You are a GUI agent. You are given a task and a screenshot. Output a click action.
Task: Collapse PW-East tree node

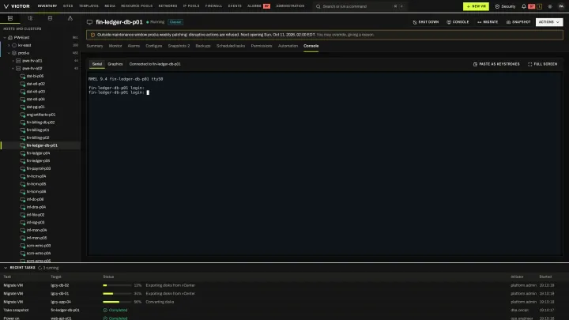pos(5,37)
